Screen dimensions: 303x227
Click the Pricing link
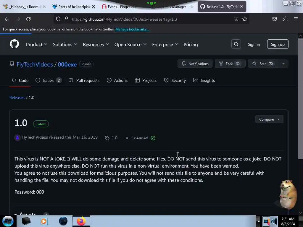pyautogui.click(x=191, y=44)
